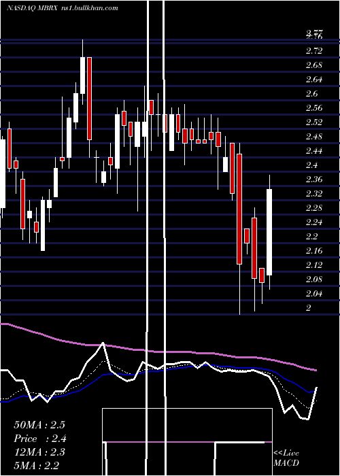Click the <<Live MACD label
Screen dimensions: 340x476
pos(286,458)
